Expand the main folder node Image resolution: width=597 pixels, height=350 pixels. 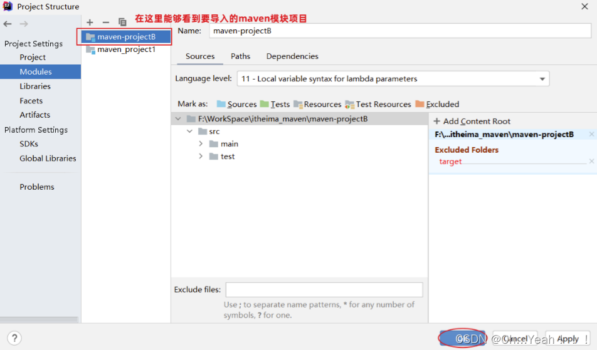[x=201, y=144]
